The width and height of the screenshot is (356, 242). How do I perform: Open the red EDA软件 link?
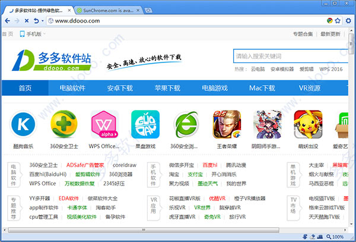pyautogui.click(x=69, y=199)
